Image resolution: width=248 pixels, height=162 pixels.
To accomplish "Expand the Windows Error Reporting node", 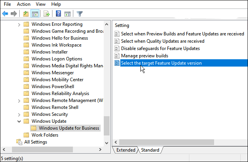I will tap(19, 24).
